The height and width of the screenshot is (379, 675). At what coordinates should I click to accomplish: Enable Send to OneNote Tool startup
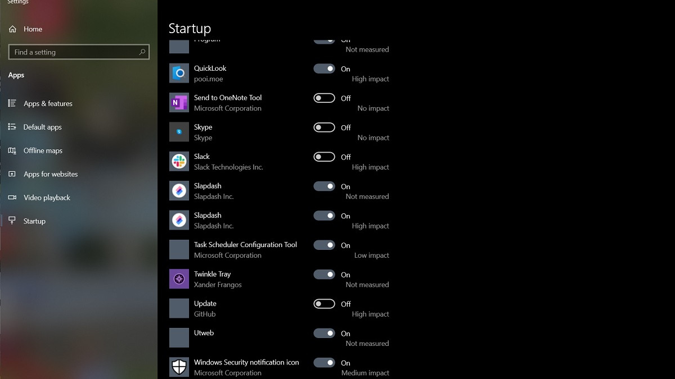tap(324, 98)
